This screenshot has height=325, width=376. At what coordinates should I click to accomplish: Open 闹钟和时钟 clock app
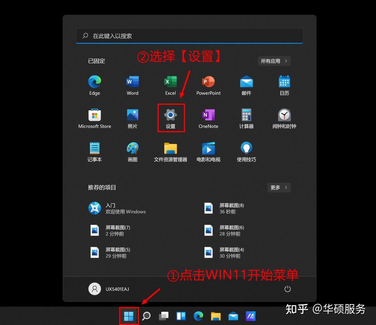pos(284,118)
